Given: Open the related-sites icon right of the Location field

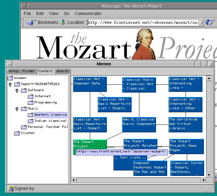Looking at the screenshot, I should pyautogui.click(x=209, y=22).
